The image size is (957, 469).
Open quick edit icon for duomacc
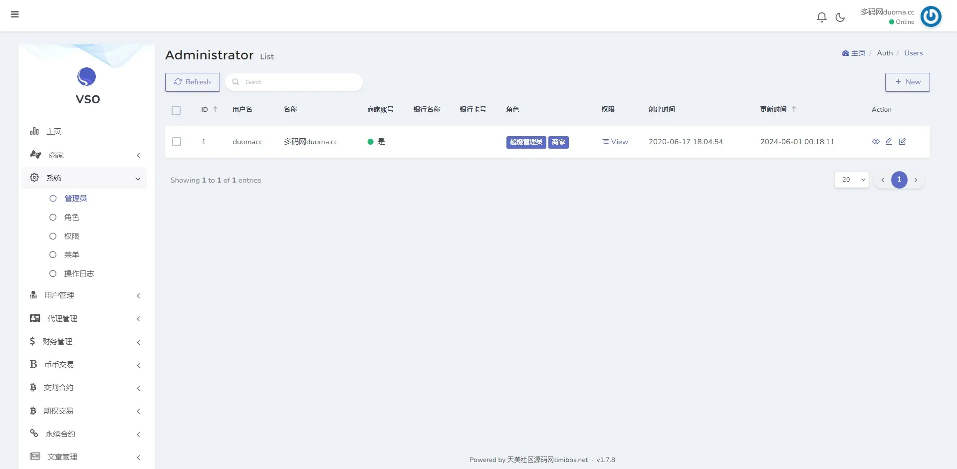(902, 142)
